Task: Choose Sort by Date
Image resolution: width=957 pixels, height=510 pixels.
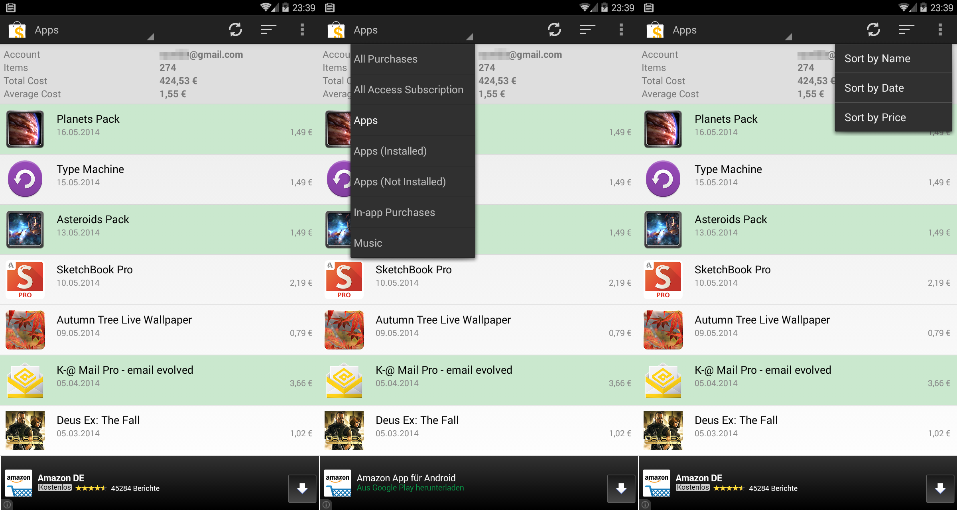Action: (x=893, y=88)
